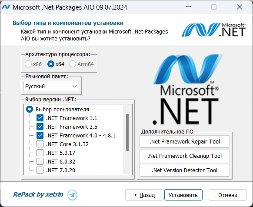The image size is (253, 207).
Task: Click the 'Выбор пользователя' label text
Action: (x=62, y=110)
